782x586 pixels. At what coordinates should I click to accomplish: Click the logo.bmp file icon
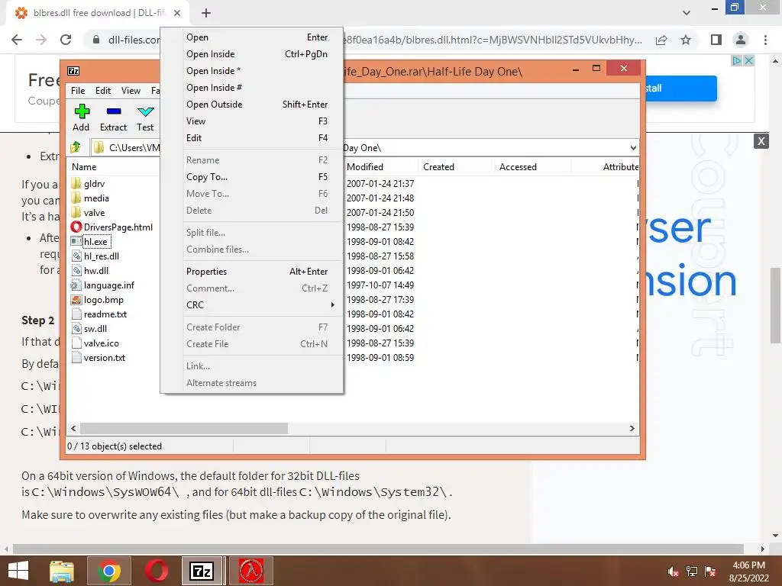[x=76, y=299]
